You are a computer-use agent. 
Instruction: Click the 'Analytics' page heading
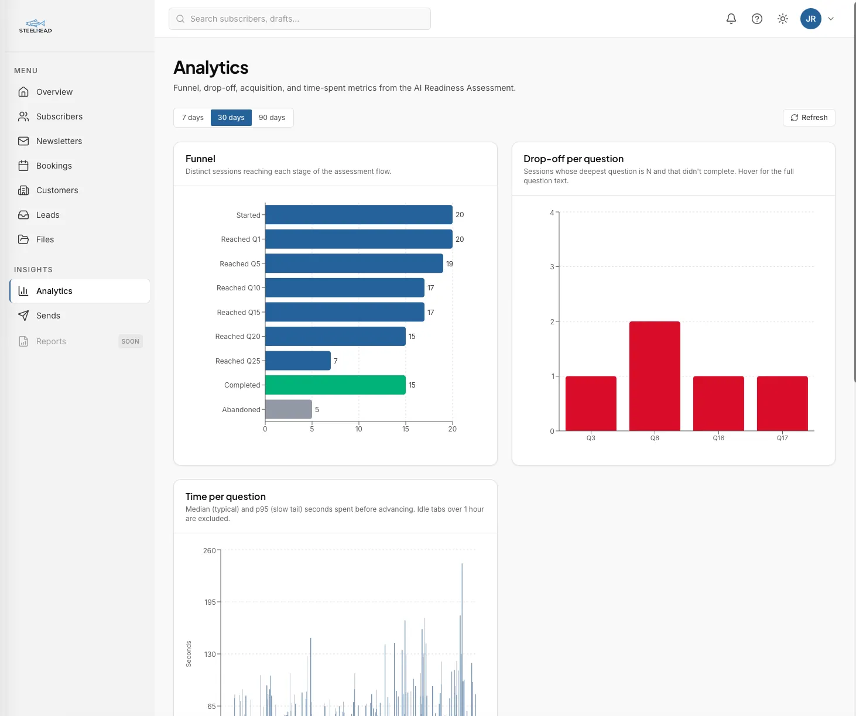click(211, 67)
